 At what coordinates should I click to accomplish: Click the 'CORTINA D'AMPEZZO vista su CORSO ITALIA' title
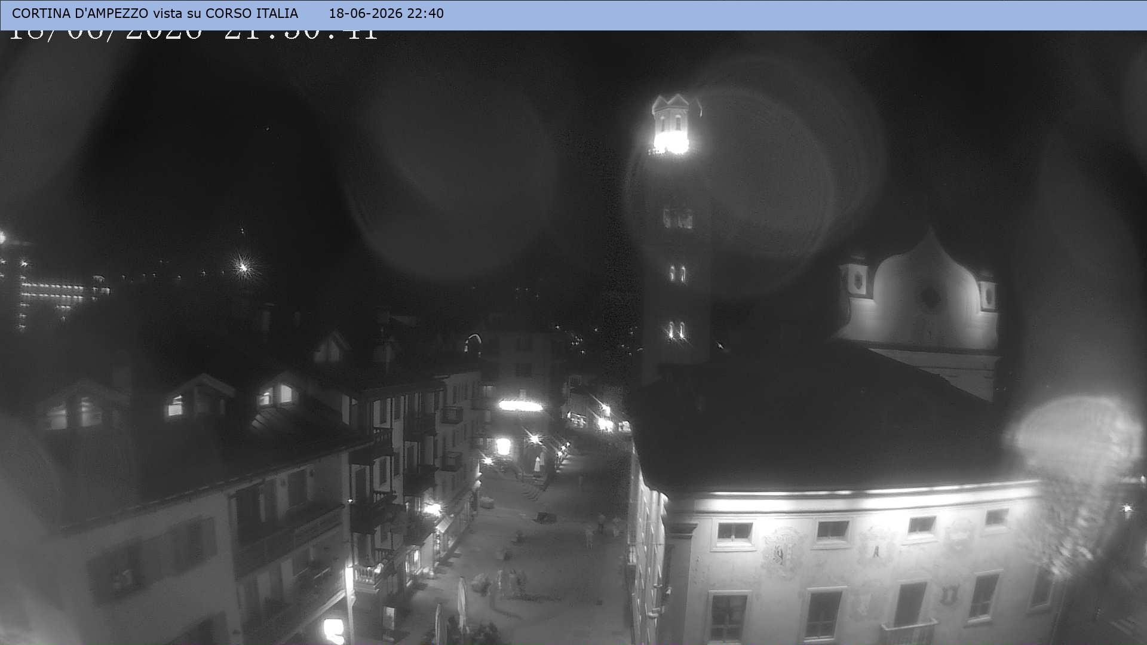[x=155, y=13]
